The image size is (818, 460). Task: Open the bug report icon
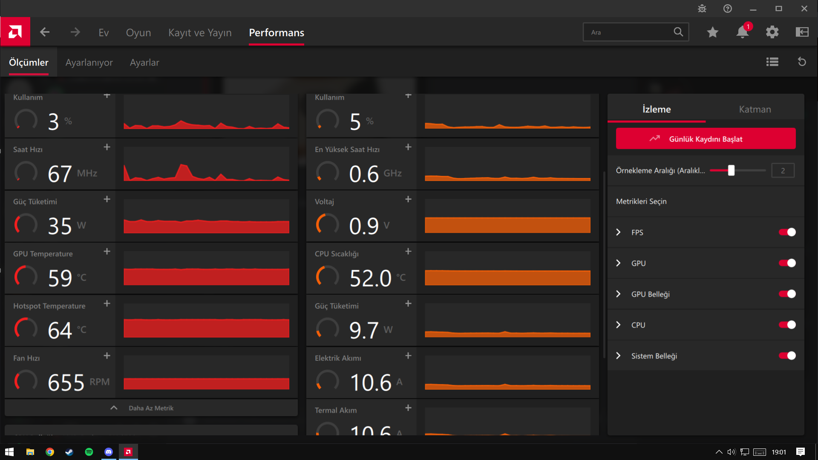(702, 9)
